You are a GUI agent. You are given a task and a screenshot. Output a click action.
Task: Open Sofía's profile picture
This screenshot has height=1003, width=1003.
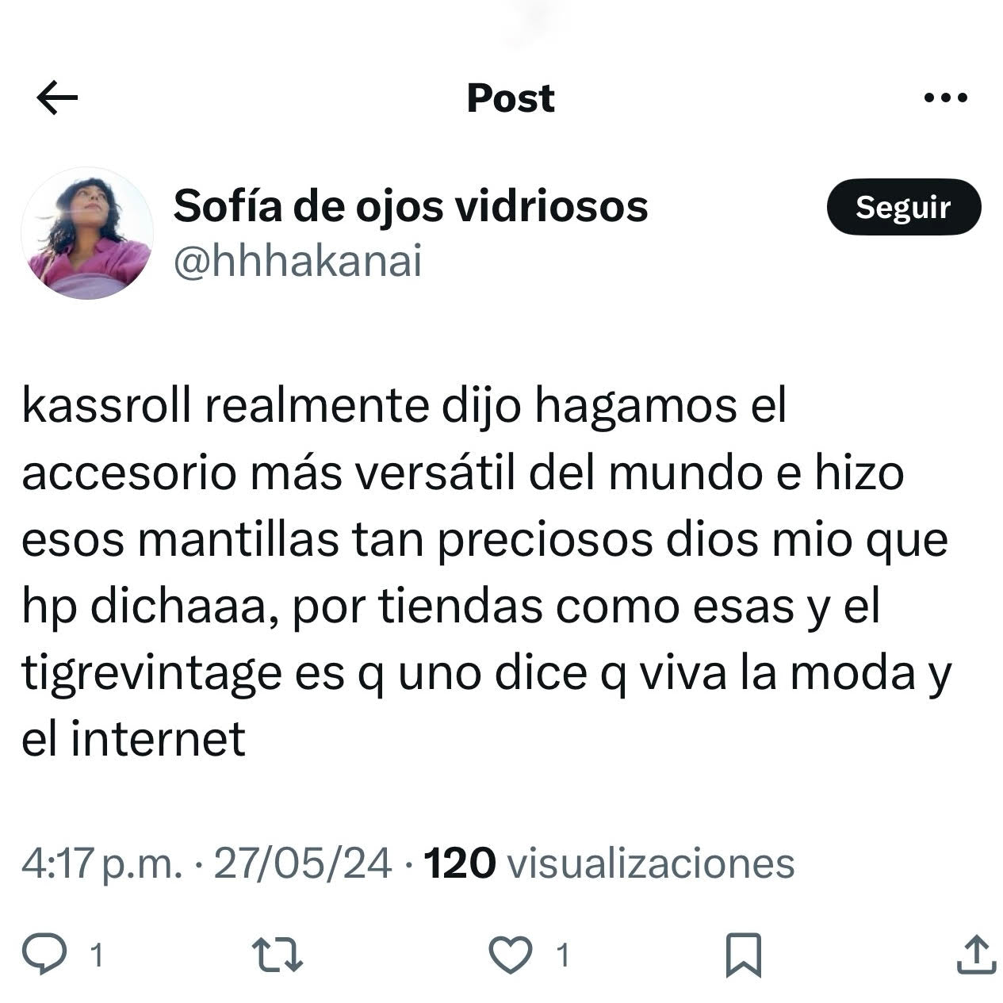[87, 233]
